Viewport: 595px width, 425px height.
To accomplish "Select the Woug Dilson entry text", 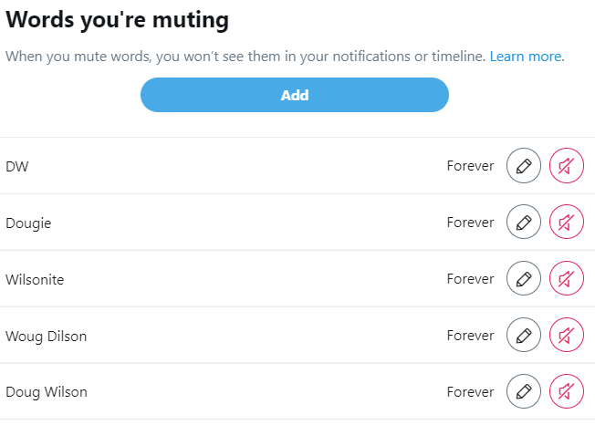I will point(46,337).
